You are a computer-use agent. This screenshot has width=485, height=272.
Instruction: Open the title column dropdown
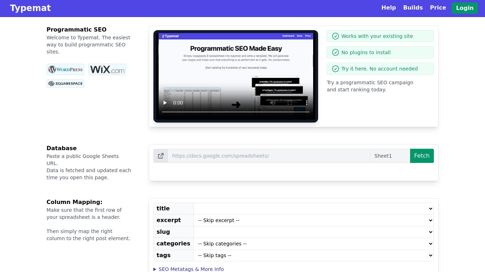(x=314, y=209)
